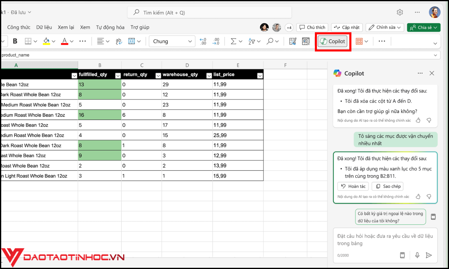Viewport: 449px width, 269px height.
Task: Apply the yellow fill color
Action: [x=46, y=41]
